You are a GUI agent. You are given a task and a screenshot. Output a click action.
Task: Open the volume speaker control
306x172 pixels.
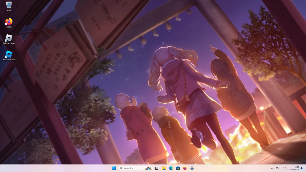pos(286,168)
